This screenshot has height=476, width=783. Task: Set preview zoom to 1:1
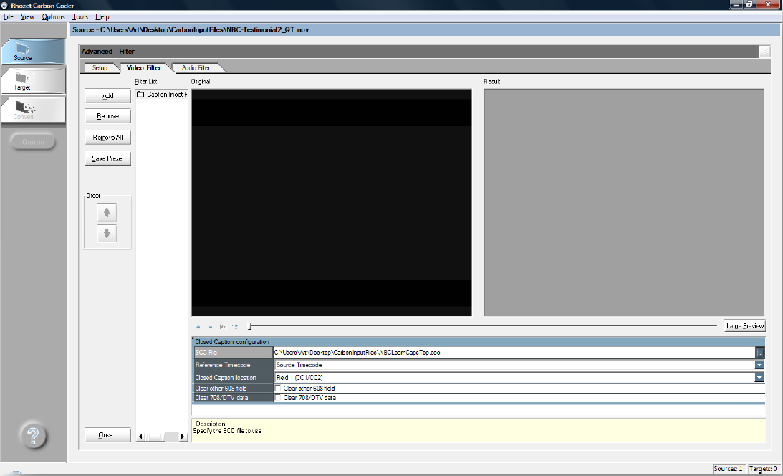click(235, 327)
